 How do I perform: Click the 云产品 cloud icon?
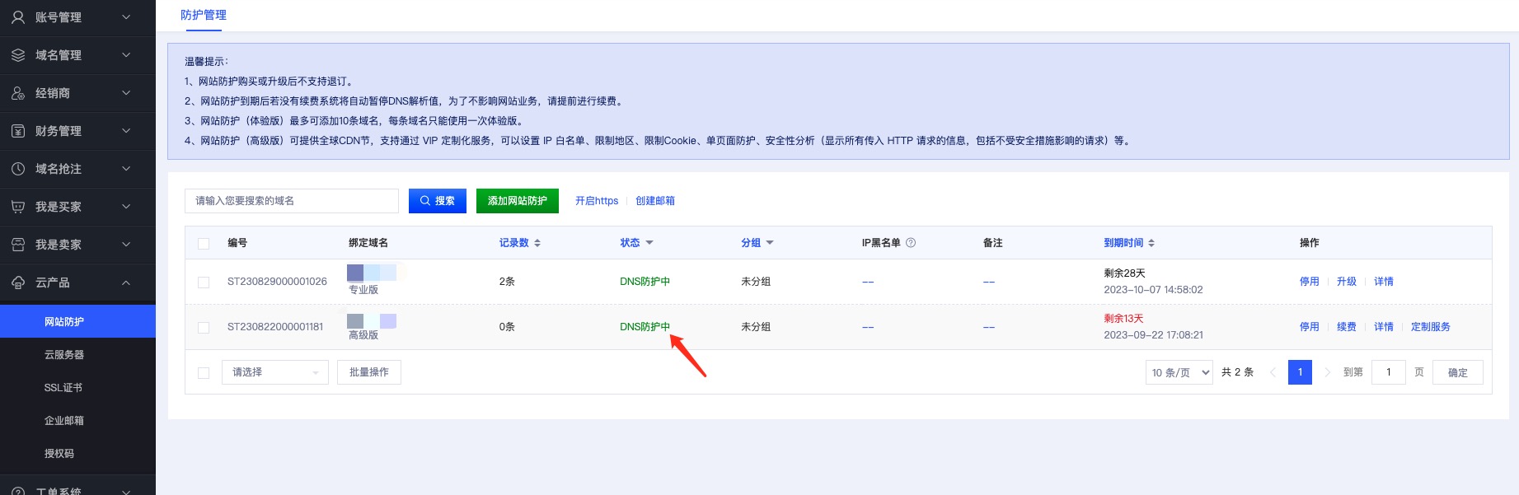pos(18,283)
